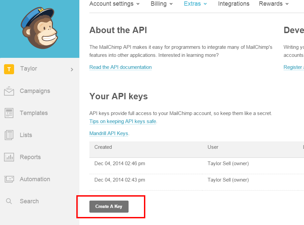The height and width of the screenshot is (225, 304).
Task: Click the Create A Key button
Action: point(109,207)
